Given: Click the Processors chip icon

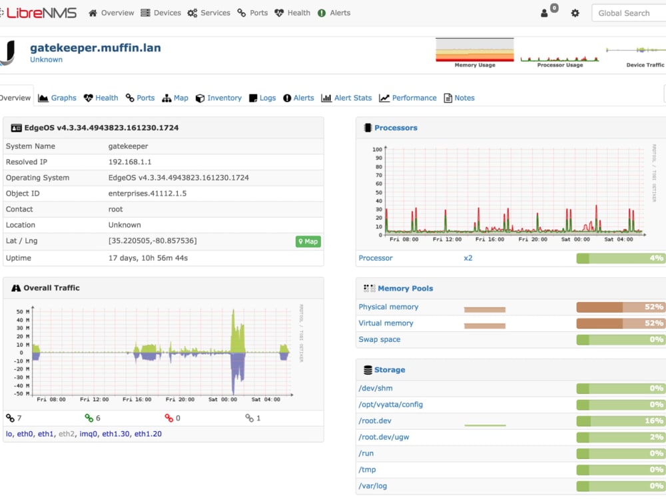Looking at the screenshot, I should [368, 128].
